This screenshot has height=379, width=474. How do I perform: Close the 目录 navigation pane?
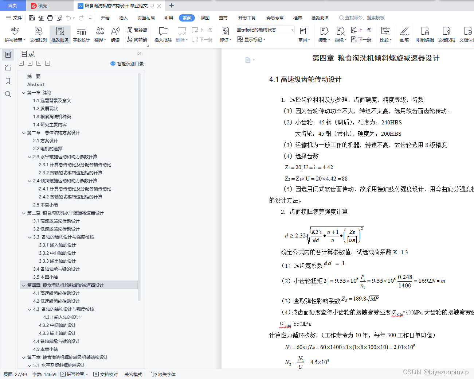[x=140, y=54]
